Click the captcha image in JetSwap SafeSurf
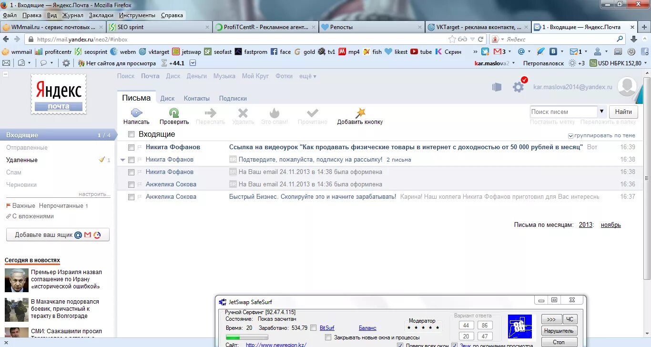 (519, 327)
